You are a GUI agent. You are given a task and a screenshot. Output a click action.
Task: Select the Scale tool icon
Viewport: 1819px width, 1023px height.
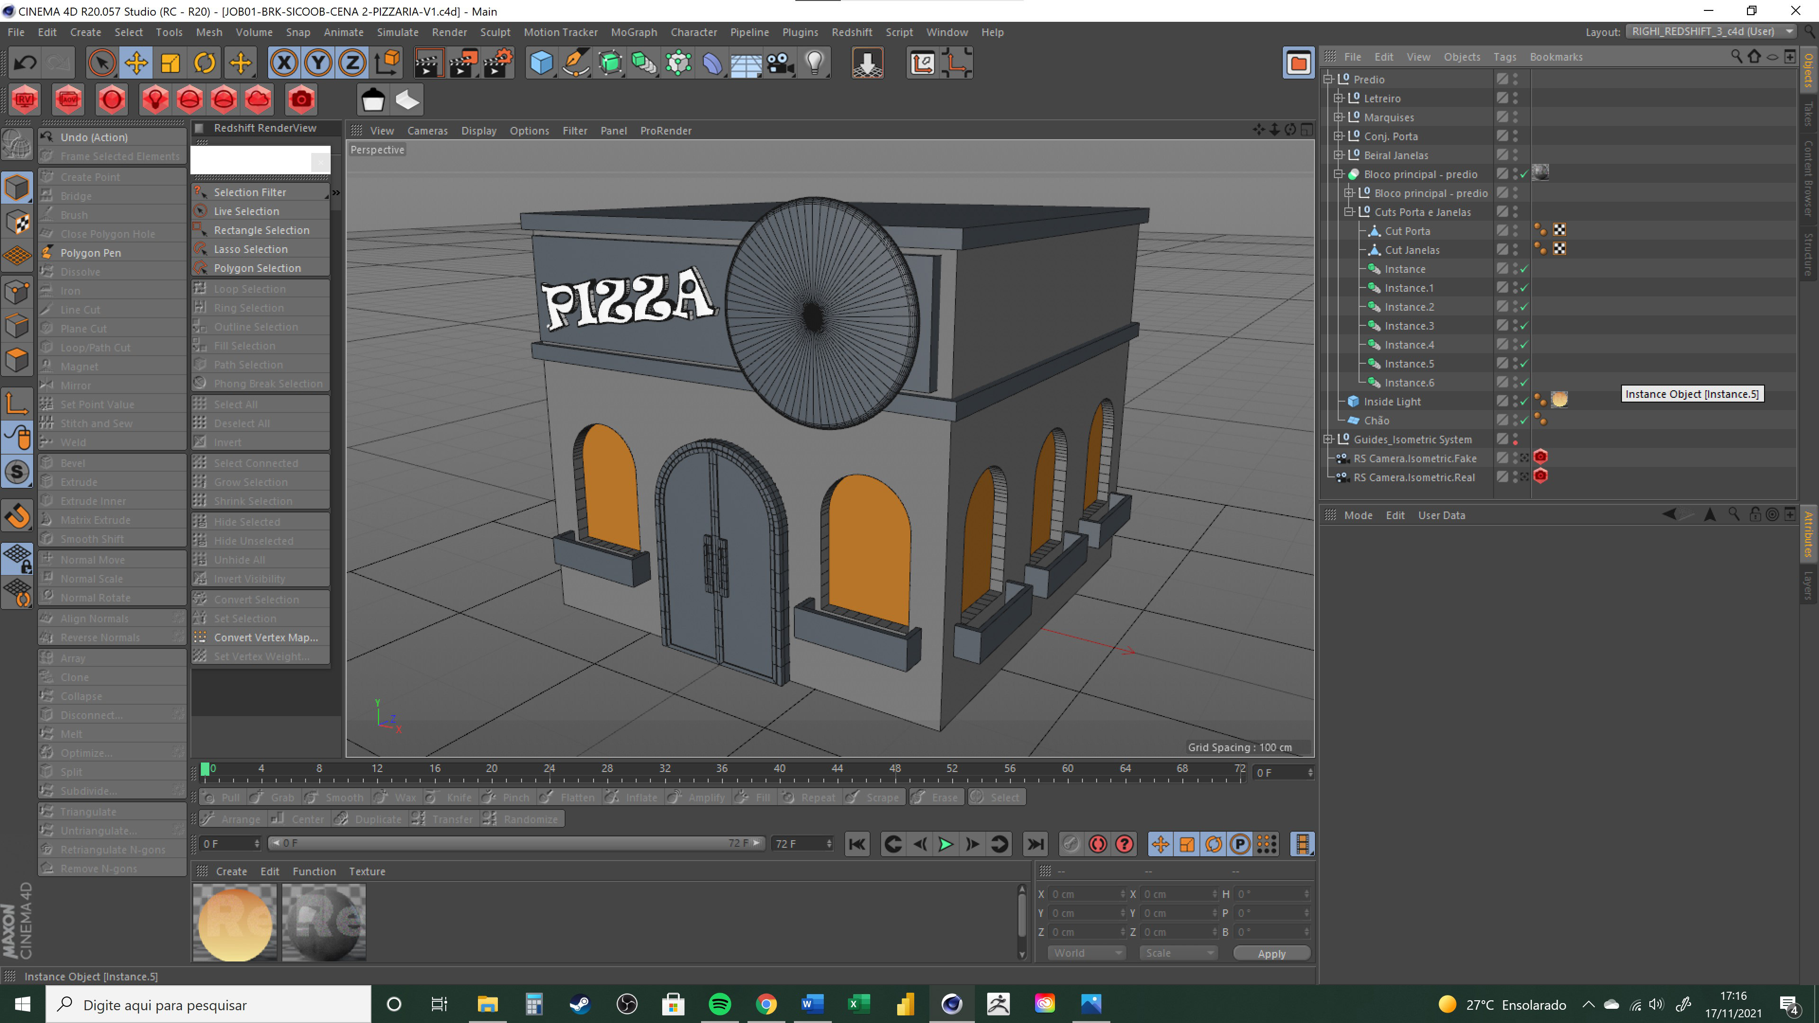tap(170, 63)
